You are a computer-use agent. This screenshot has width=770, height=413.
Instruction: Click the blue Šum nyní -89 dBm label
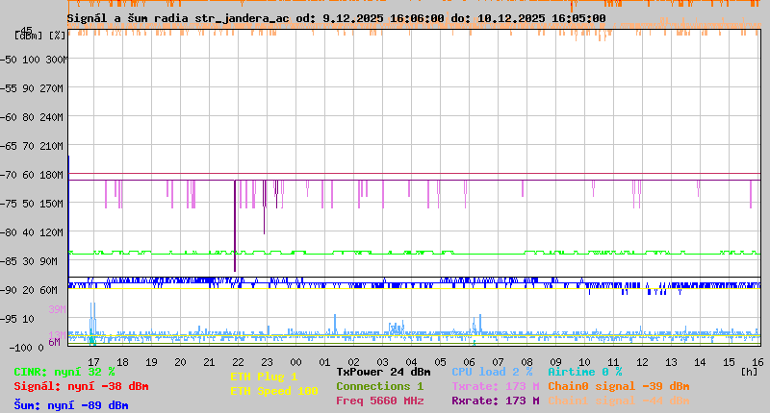coord(71,405)
